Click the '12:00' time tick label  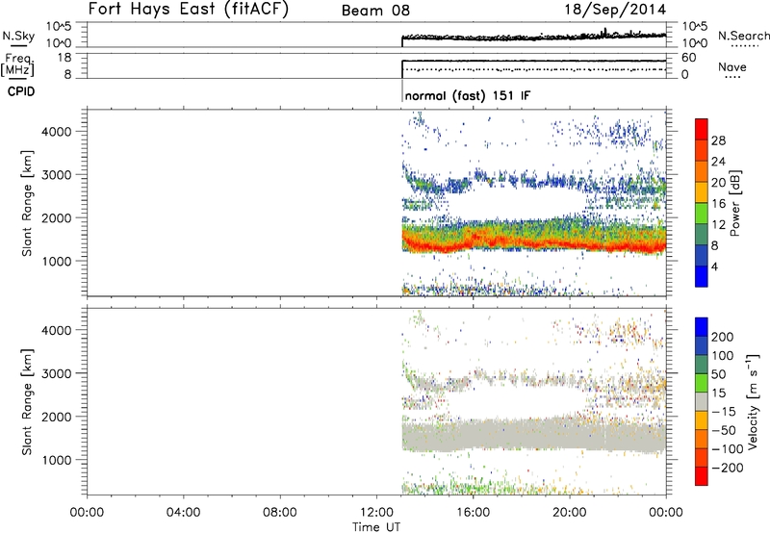[x=376, y=513]
